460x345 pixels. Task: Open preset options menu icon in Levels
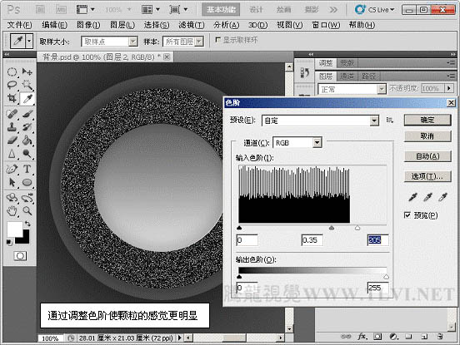tap(390, 120)
